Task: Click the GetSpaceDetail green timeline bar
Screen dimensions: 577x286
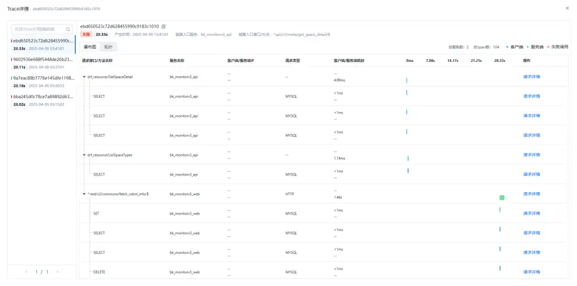Action: (407, 80)
